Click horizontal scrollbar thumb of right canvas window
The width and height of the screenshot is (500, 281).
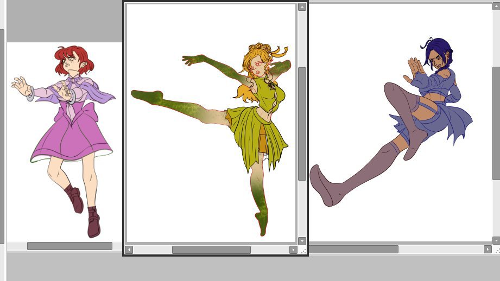pyautogui.click(x=353, y=249)
